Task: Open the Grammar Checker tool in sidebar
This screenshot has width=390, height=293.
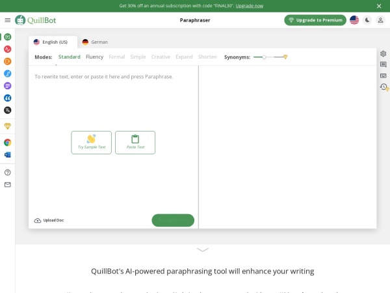Action: tap(7, 49)
